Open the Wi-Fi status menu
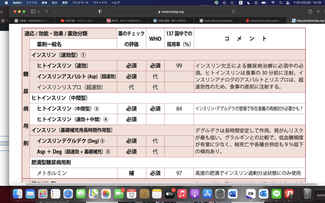 click(x=273, y=3)
